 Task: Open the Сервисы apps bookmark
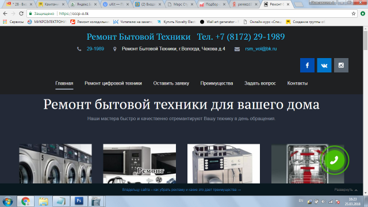click(x=13, y=22)
